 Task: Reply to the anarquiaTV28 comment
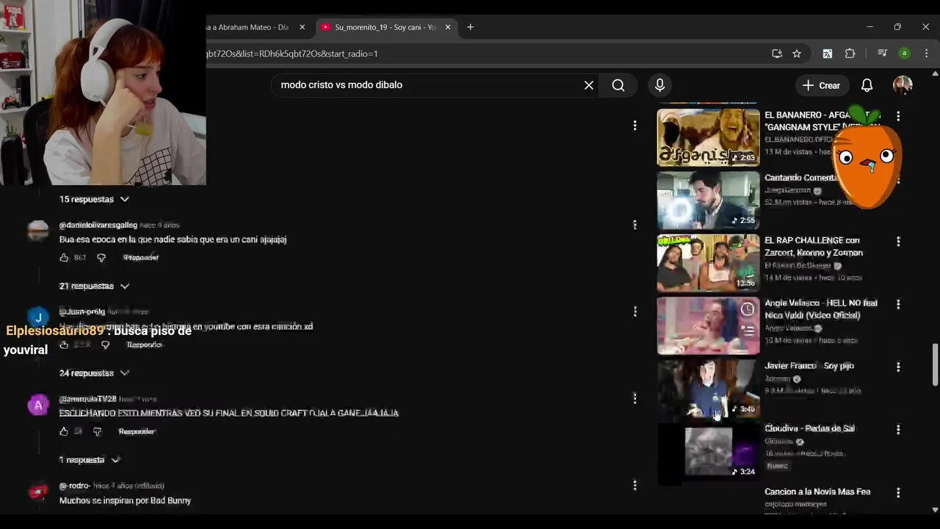tap(137, 431)
